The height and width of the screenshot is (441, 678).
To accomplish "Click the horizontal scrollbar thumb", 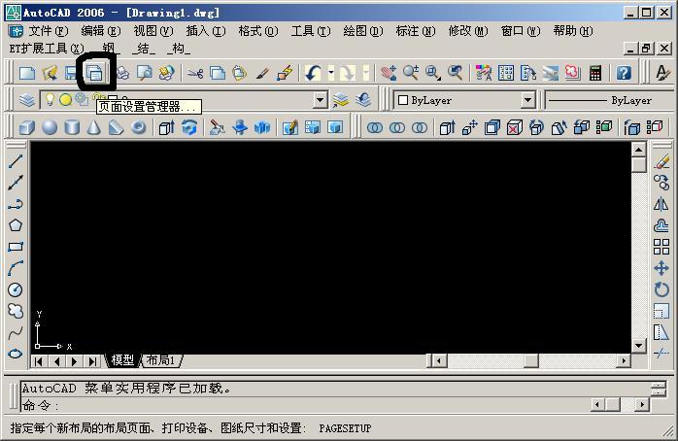I will [x=531, y=360].
